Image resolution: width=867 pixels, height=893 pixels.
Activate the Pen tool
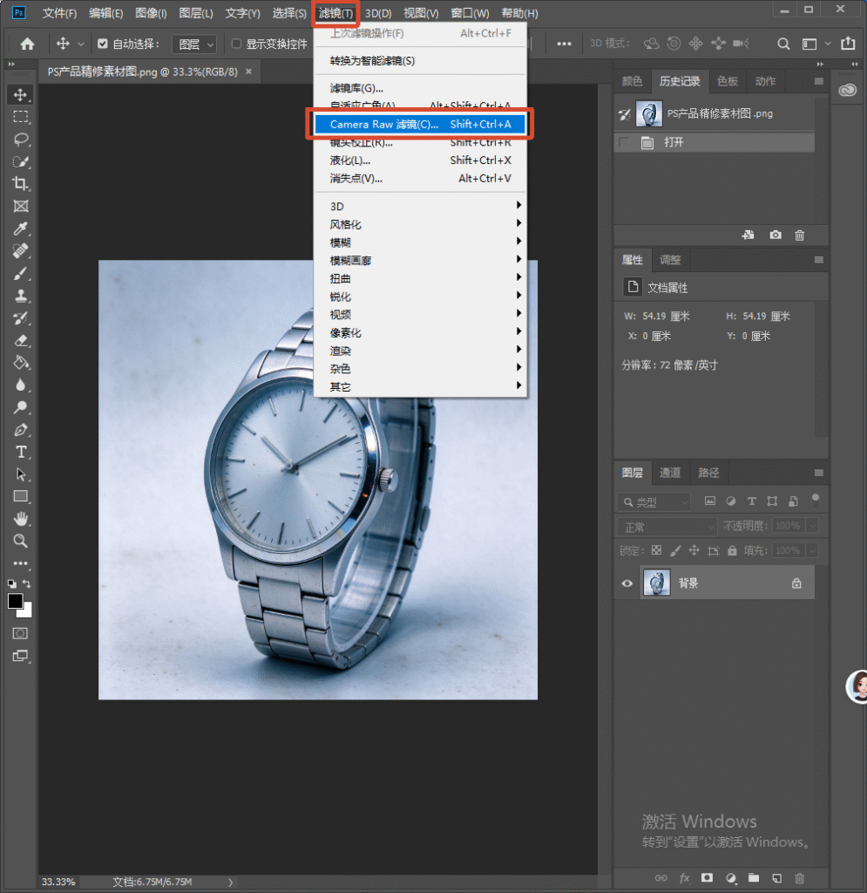click(x=21, y=430)
